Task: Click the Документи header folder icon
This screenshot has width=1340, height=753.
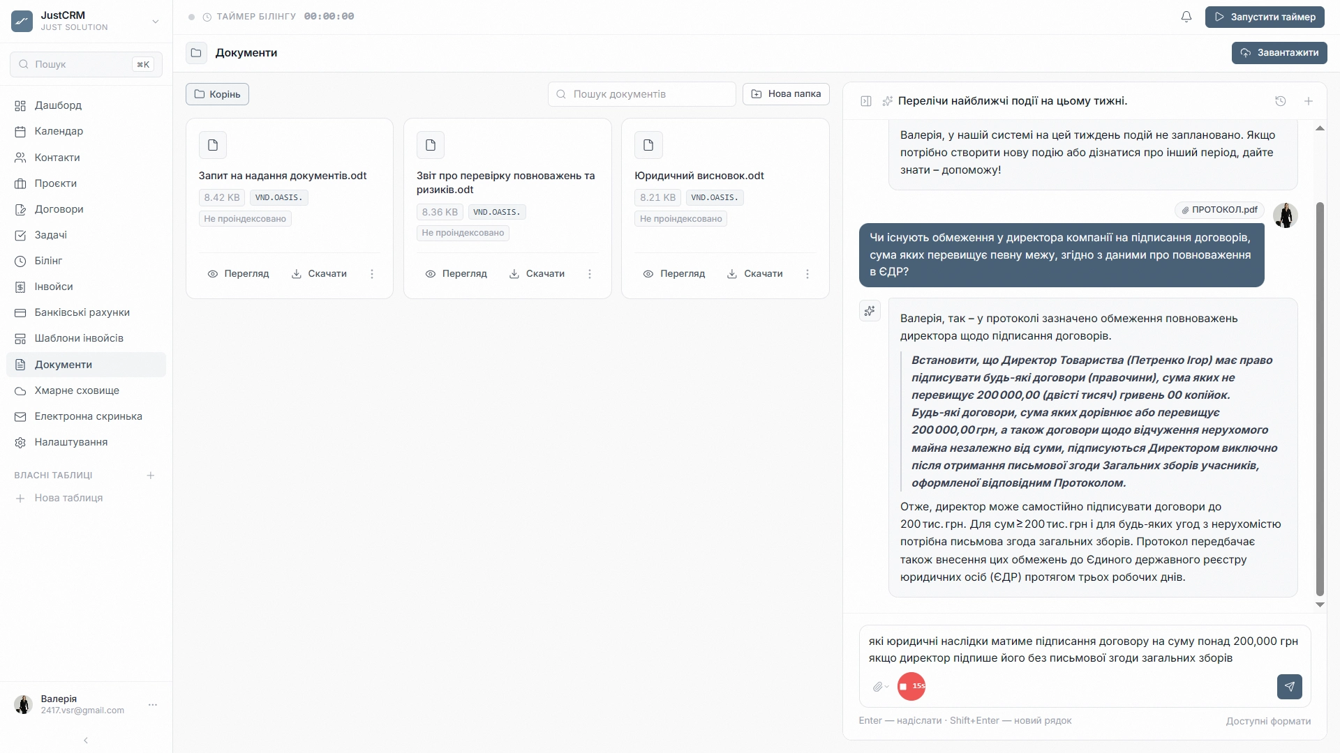Action: [196, 53]
